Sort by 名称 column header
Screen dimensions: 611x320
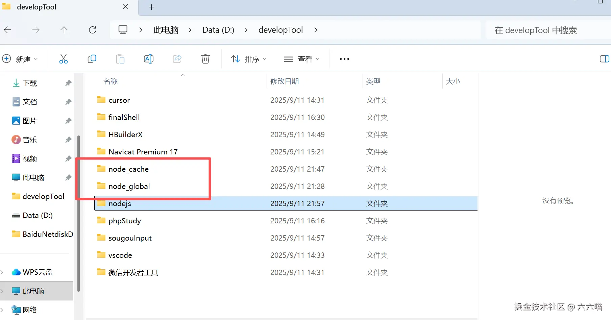pyautogui.click(x=111, y=81)
